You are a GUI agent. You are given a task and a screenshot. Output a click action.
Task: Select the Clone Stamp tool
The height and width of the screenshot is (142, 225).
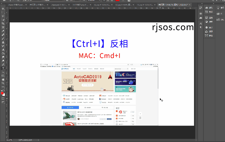(3, 42)
